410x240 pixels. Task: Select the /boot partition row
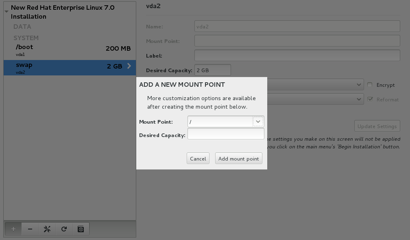pyautogui.click(x=70, y=50)
